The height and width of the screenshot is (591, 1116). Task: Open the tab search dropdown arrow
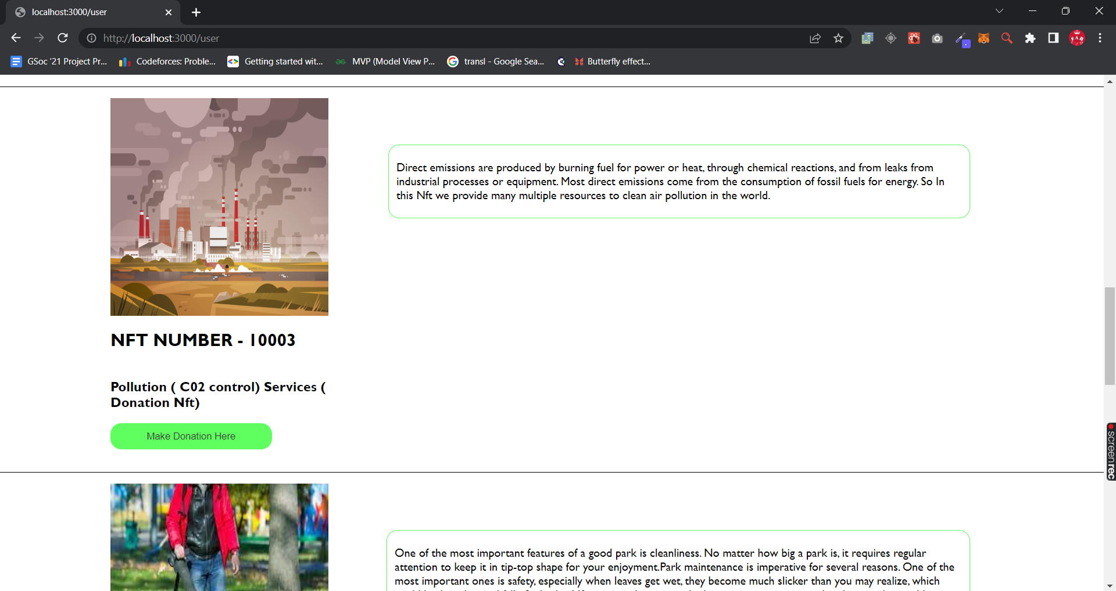(999, 11)
